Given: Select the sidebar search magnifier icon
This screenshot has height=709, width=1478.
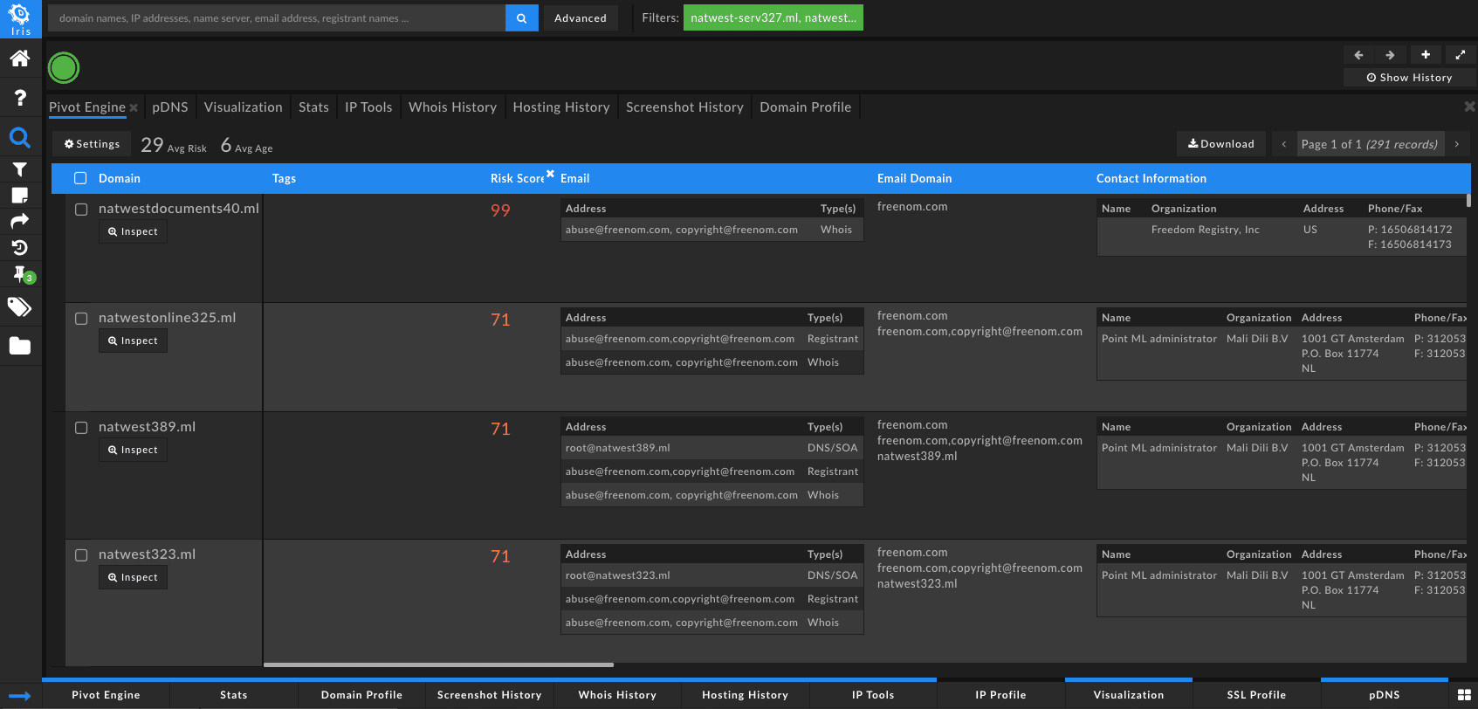Looking at the screenshot, I should [20, 137].
